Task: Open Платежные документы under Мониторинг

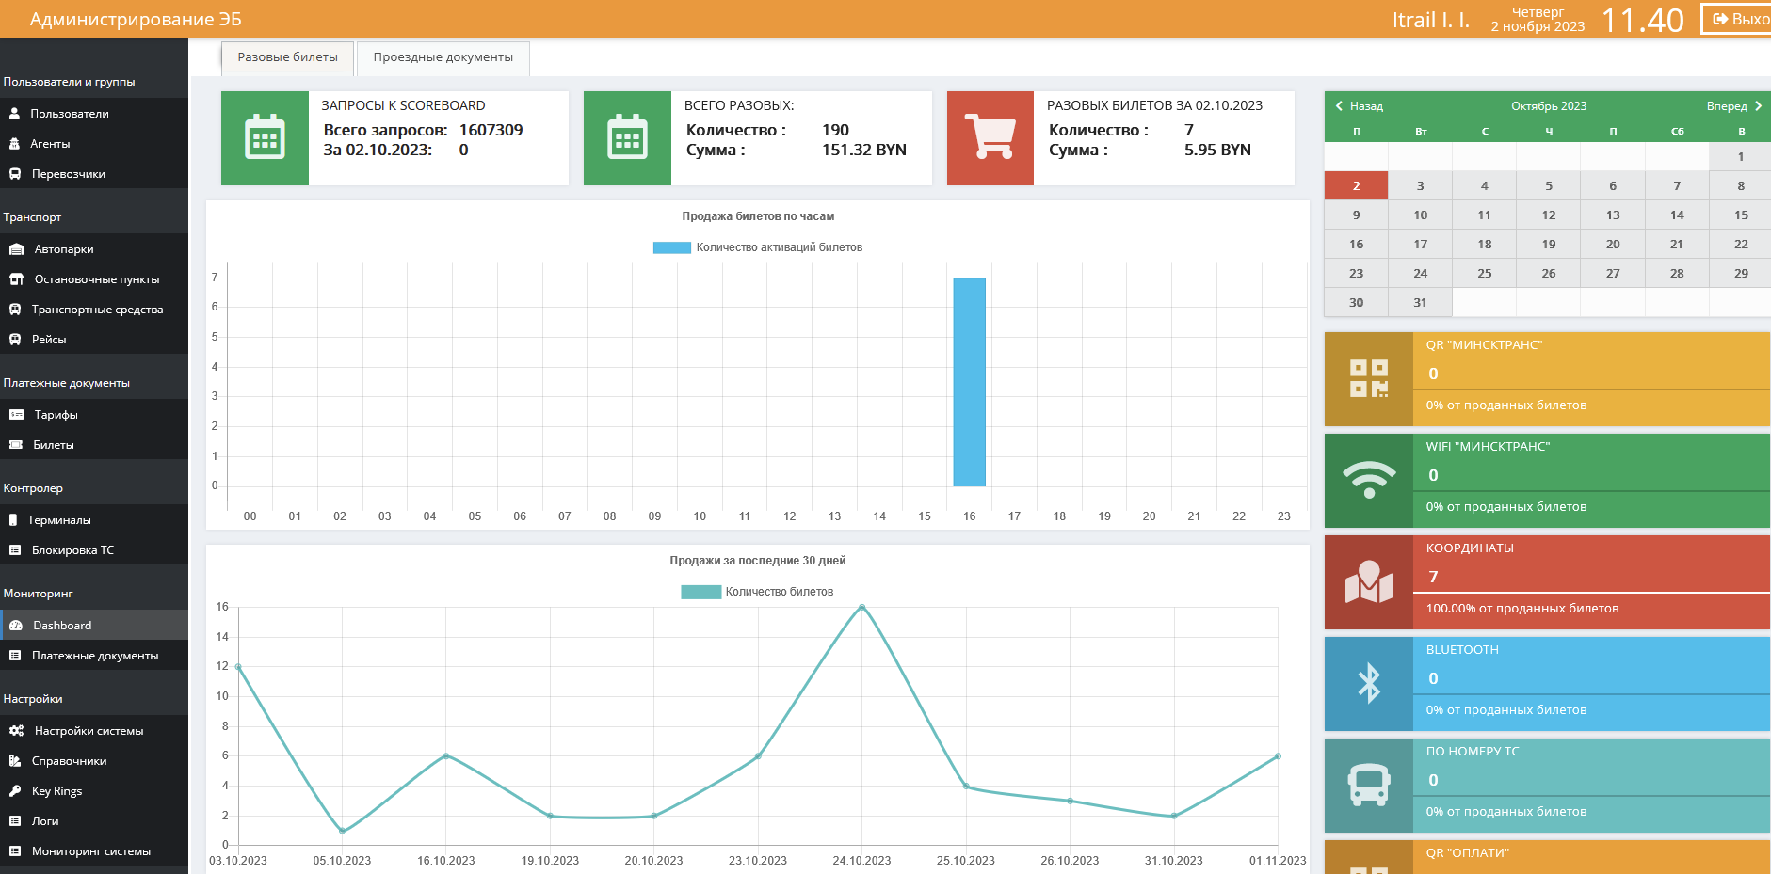Action: pos(94,656)
